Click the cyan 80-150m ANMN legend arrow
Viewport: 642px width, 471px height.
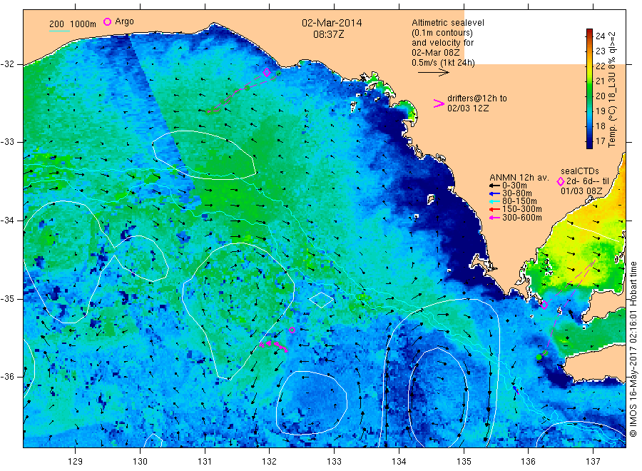point(494,201)
